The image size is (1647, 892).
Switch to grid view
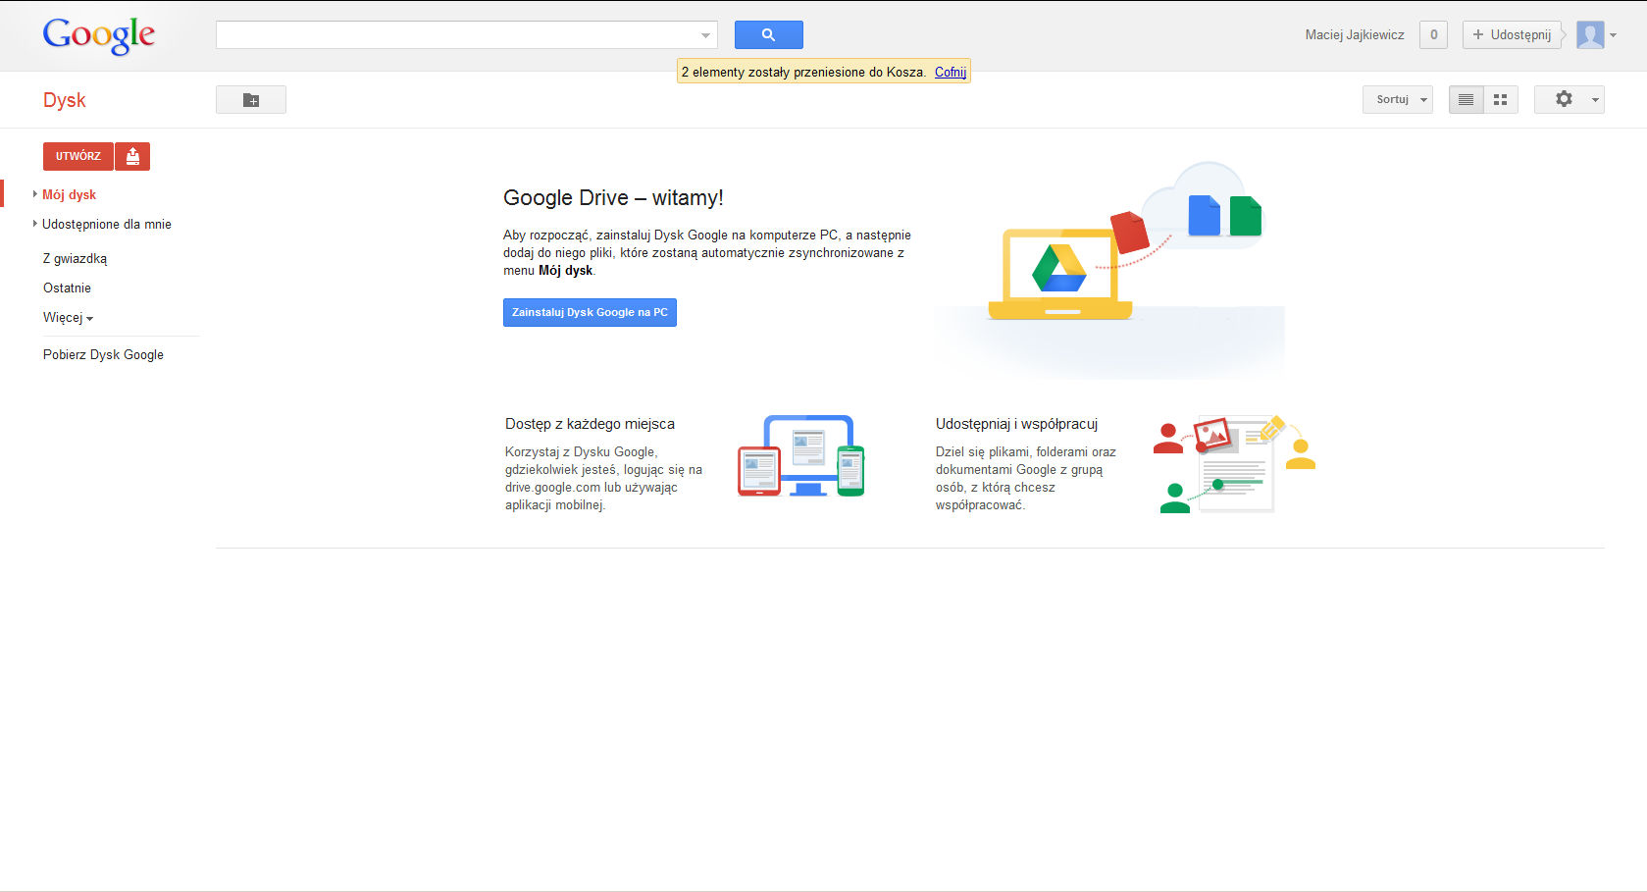(x=1501, y=99)
